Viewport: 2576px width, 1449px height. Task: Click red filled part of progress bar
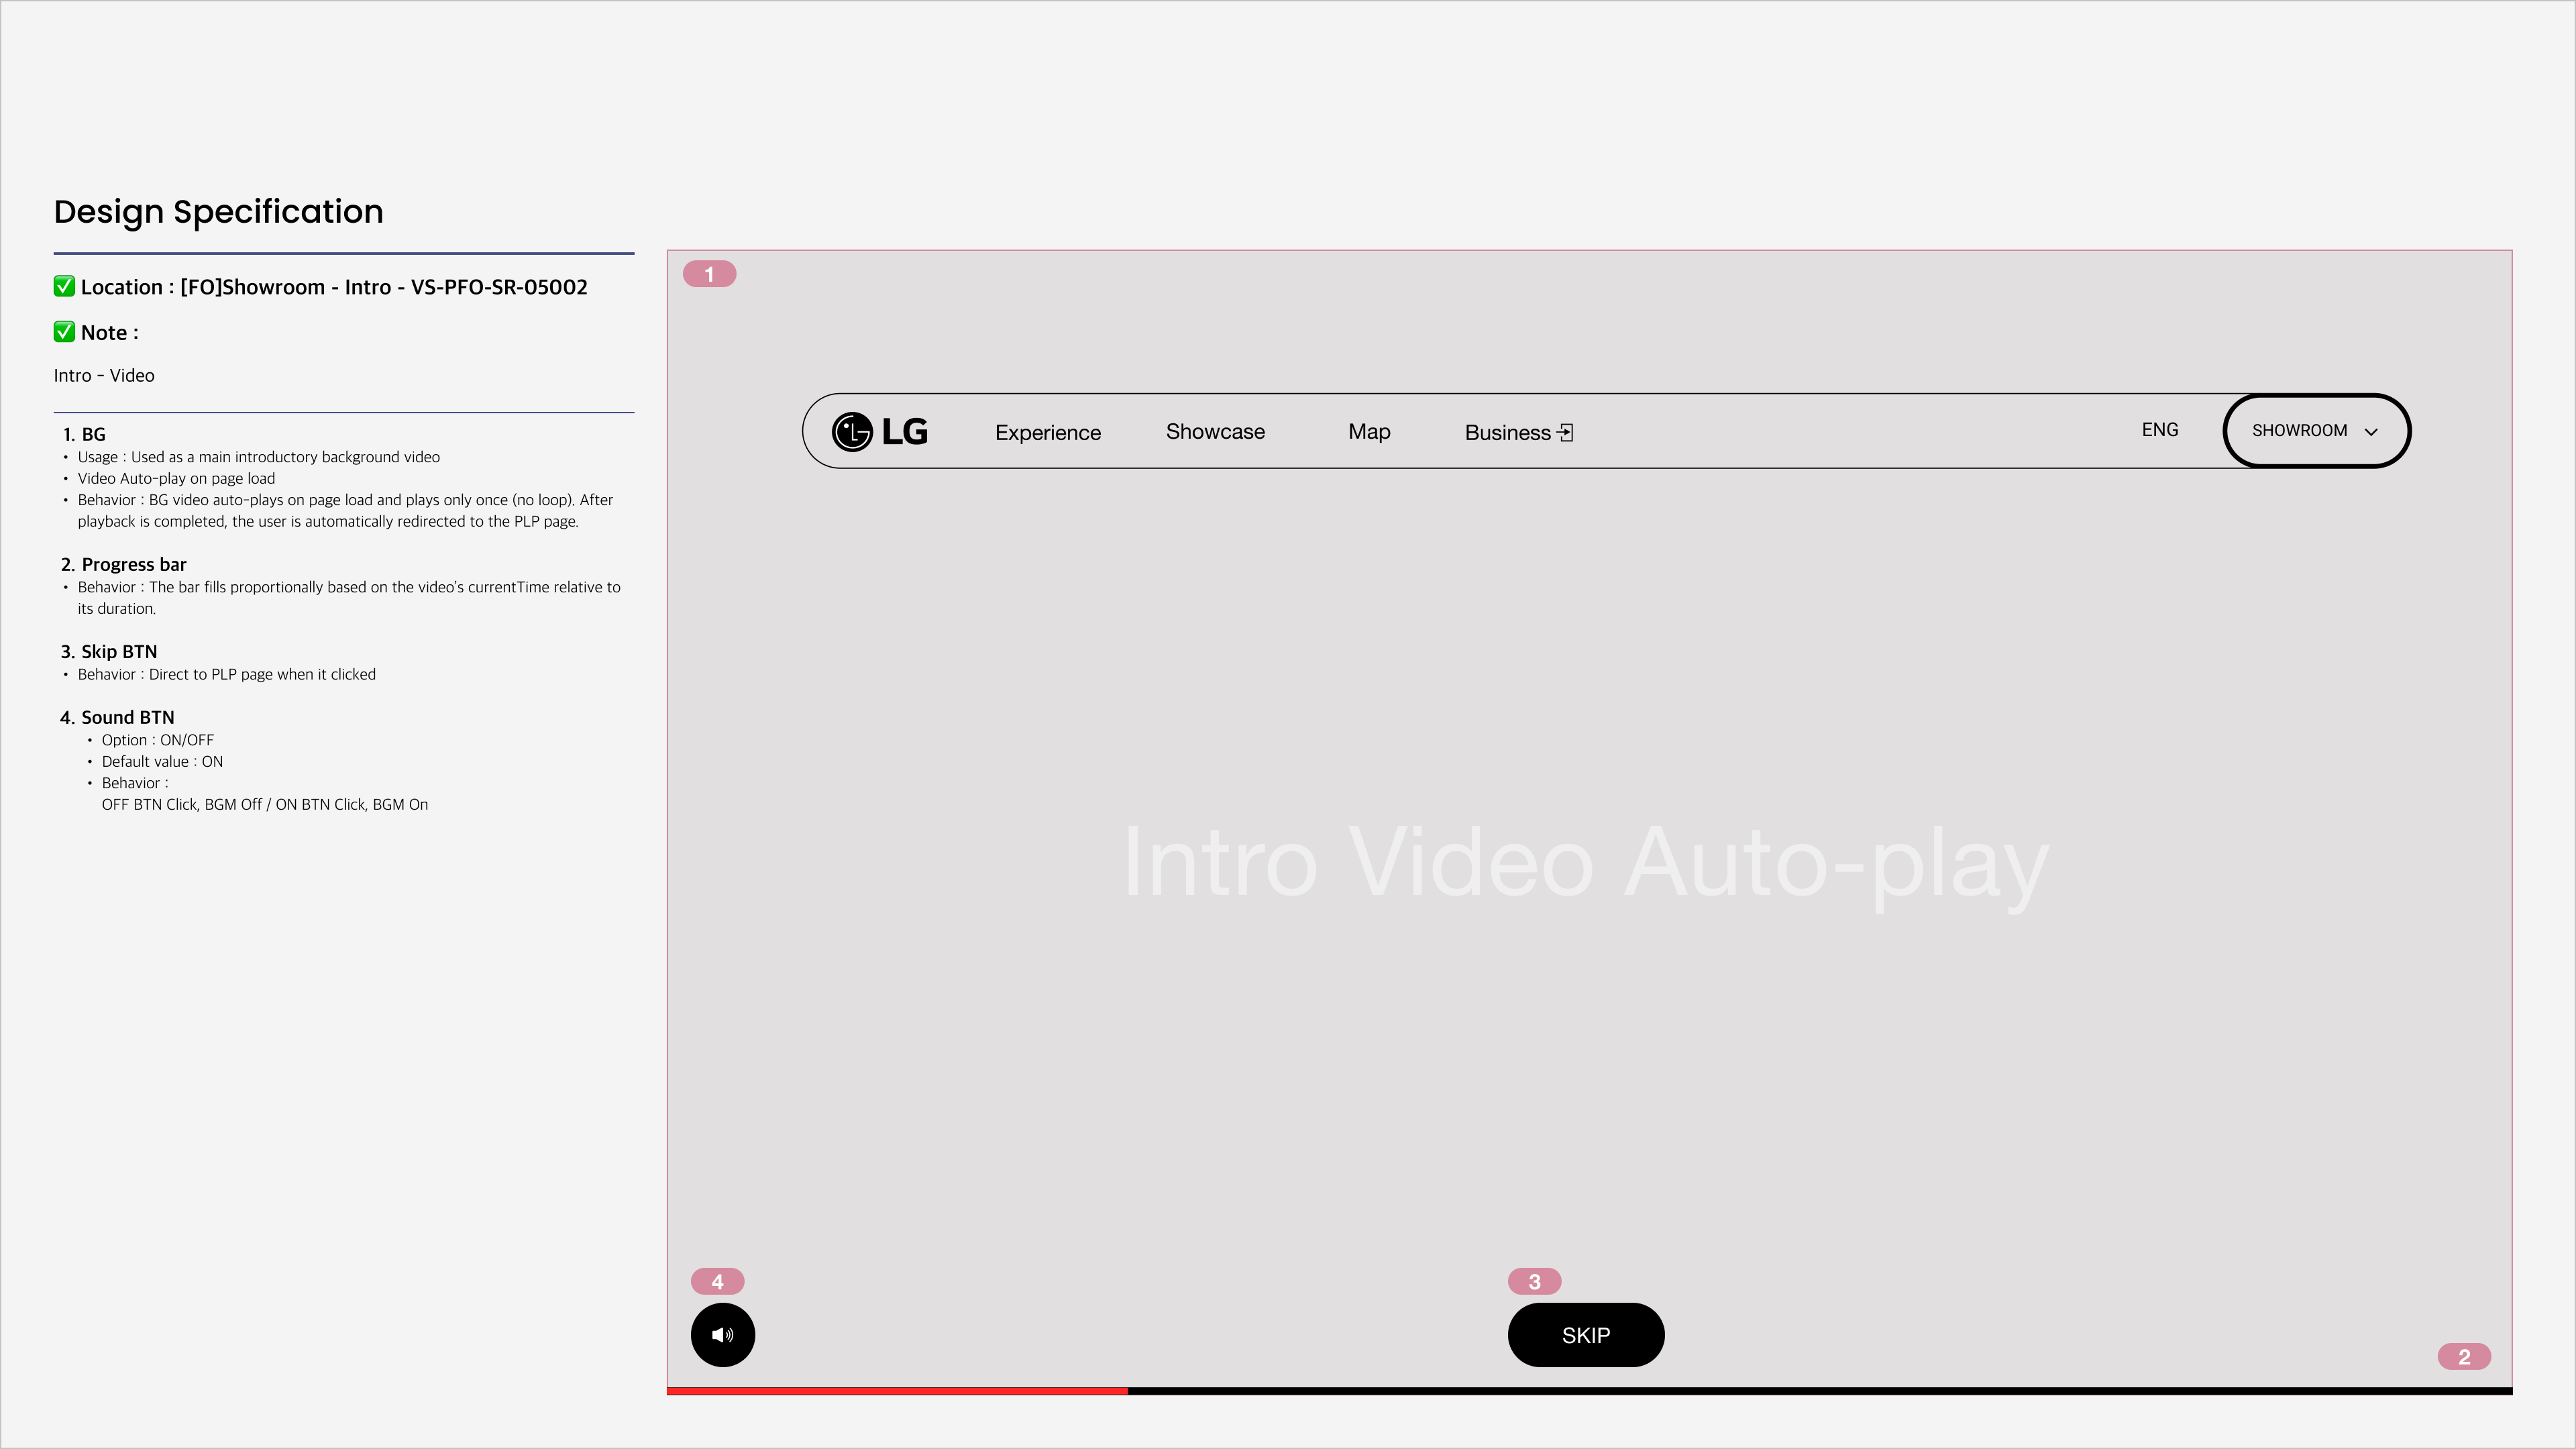897,1390
